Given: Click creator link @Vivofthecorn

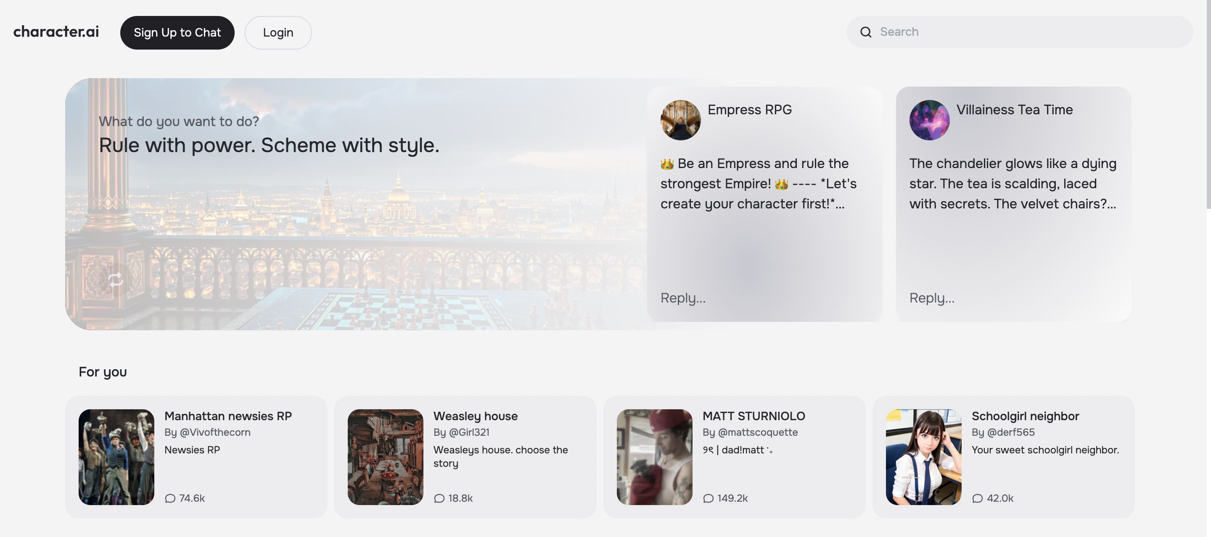Looking at the screenshot, I should 215,432.
